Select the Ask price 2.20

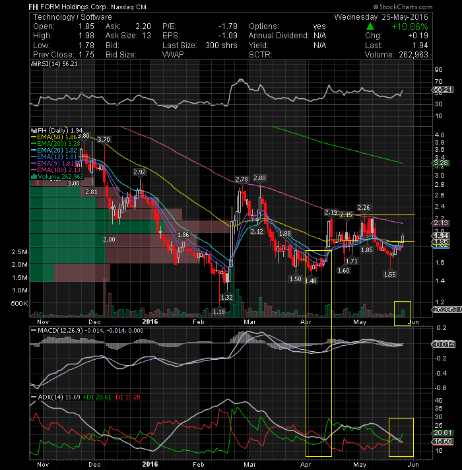click(143, 26)
